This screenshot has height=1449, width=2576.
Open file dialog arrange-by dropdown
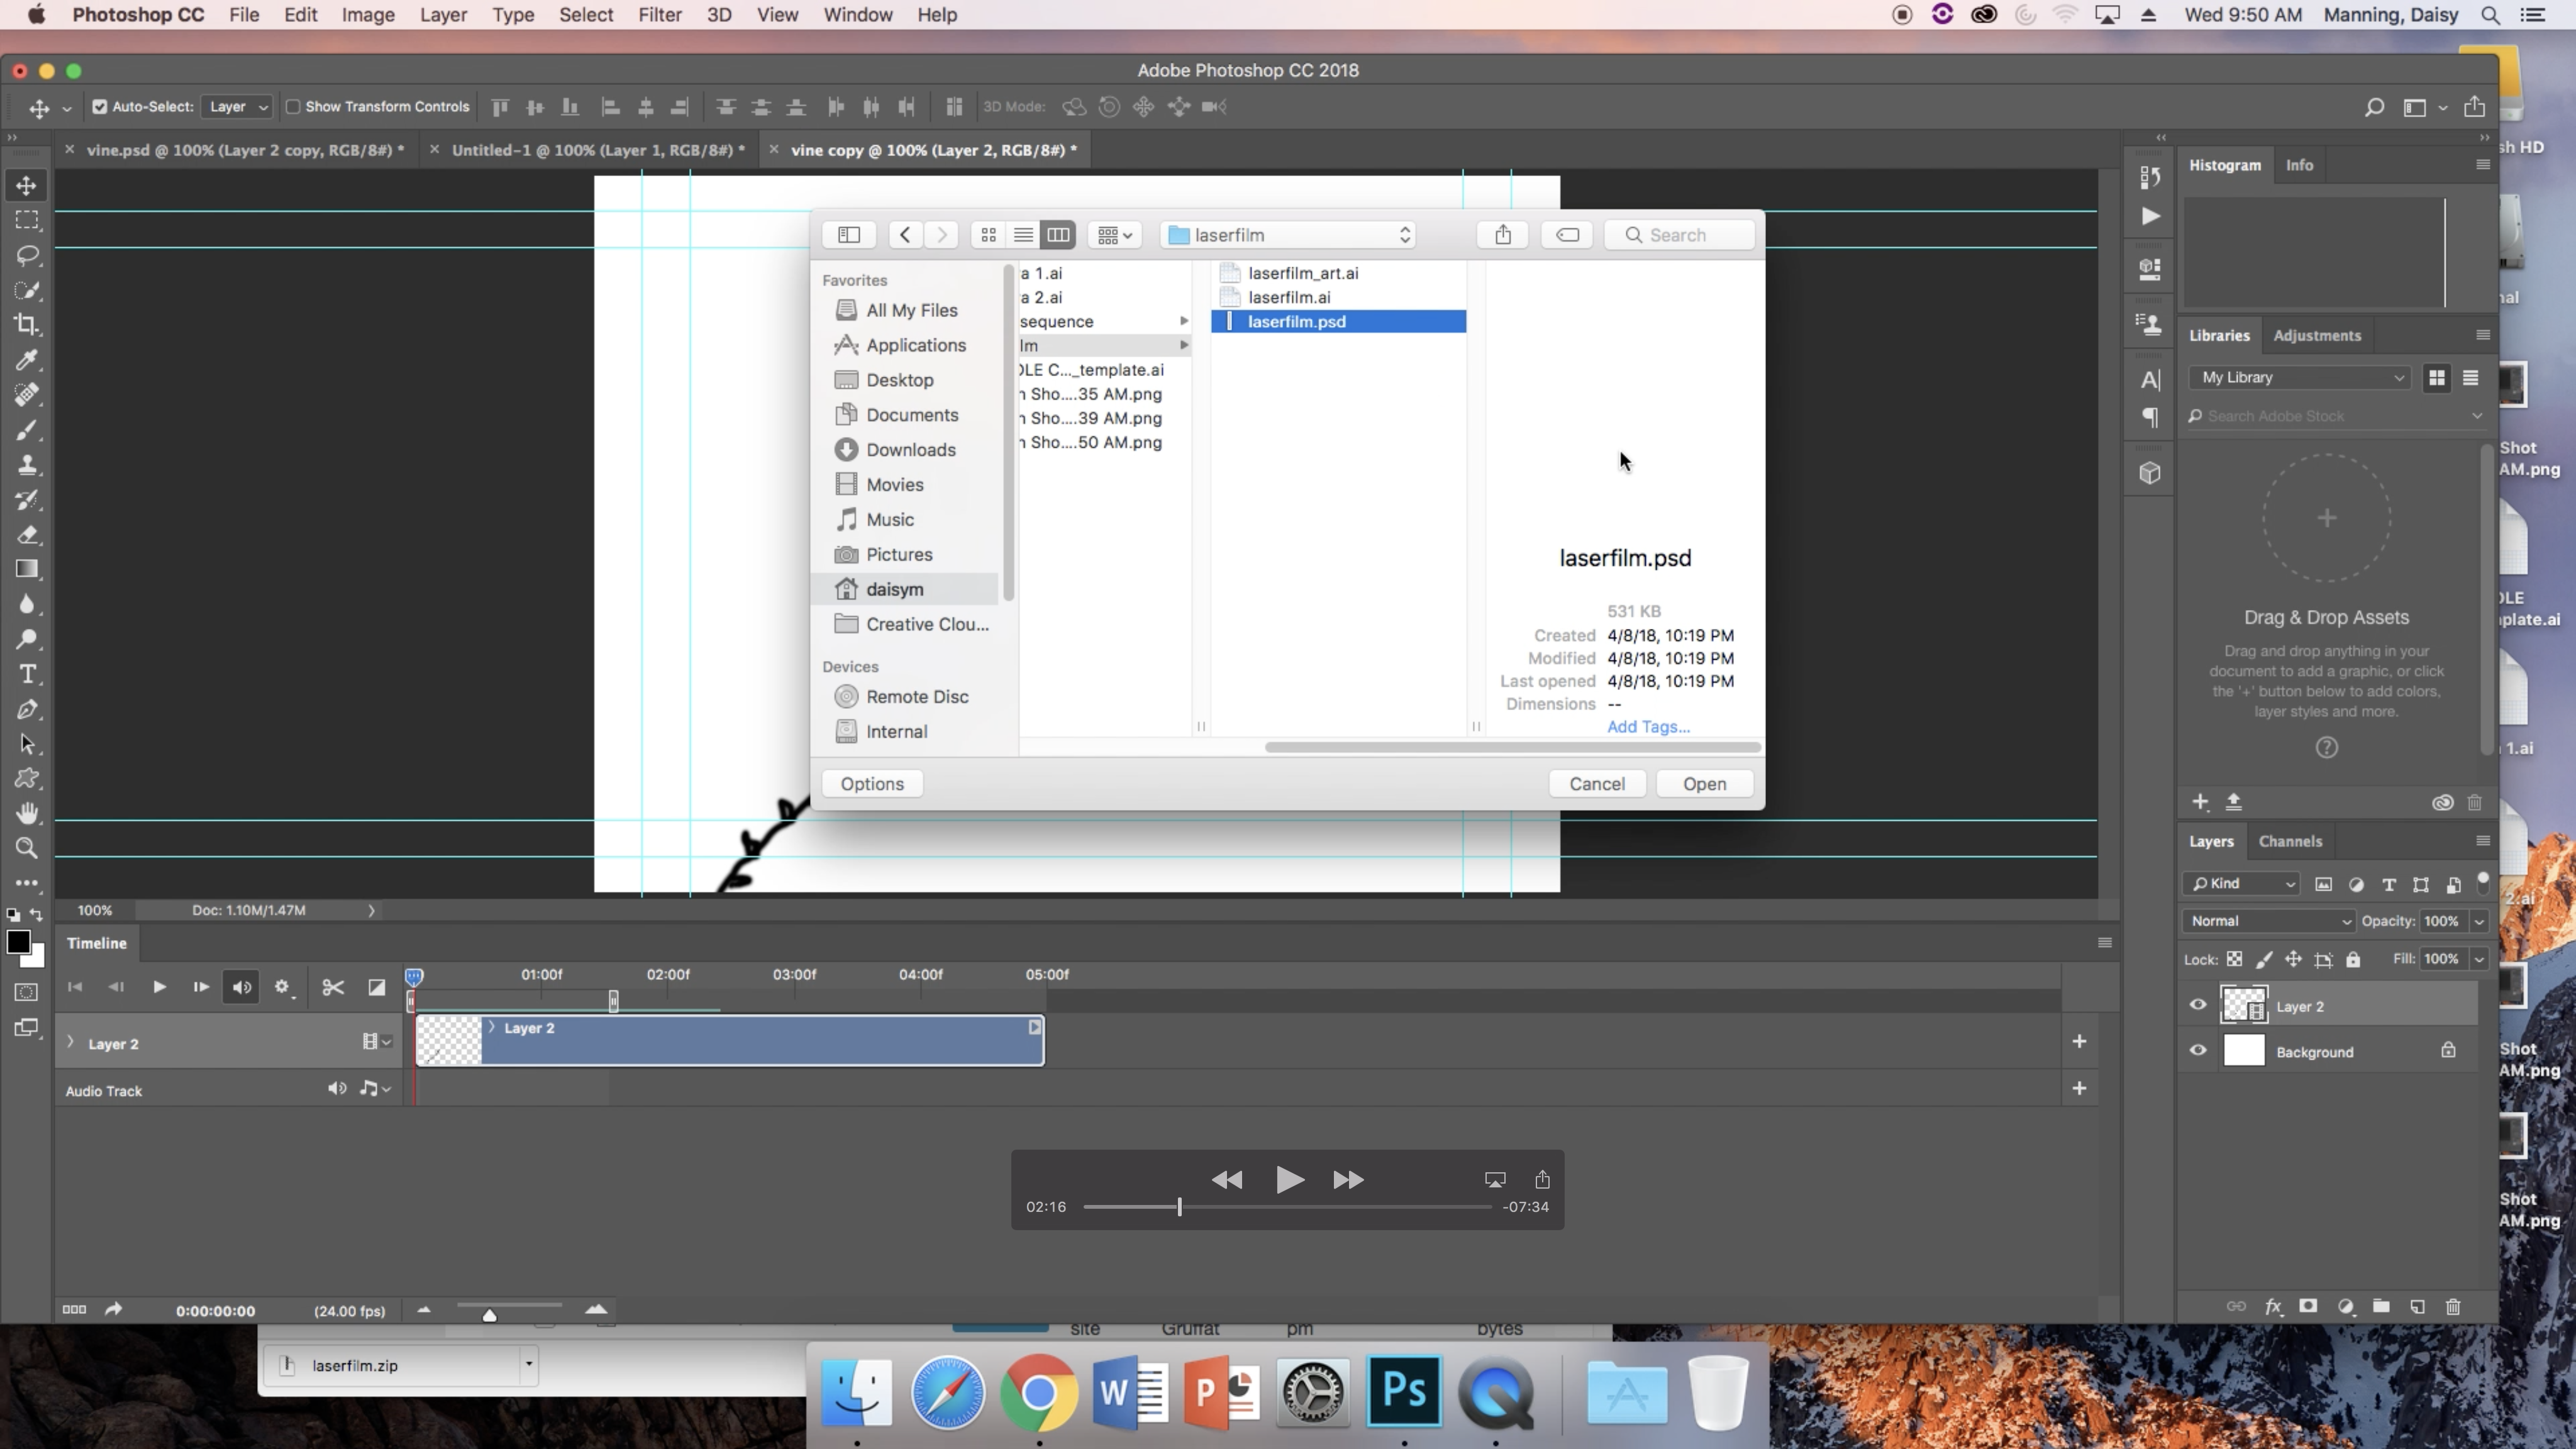click(x=1115, y=235)
